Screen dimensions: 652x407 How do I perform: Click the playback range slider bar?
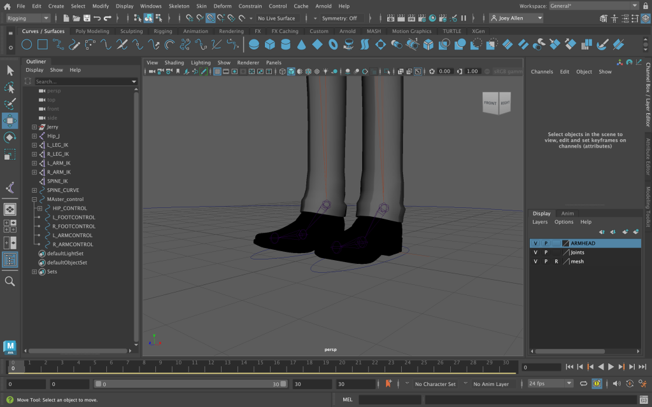191,384
